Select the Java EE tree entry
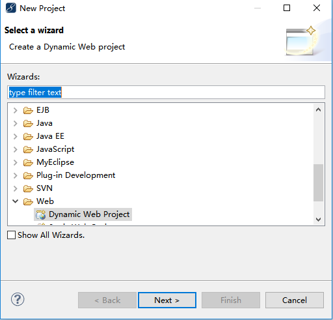The width and height of the screenshot is (333, 320). (50, 136)
